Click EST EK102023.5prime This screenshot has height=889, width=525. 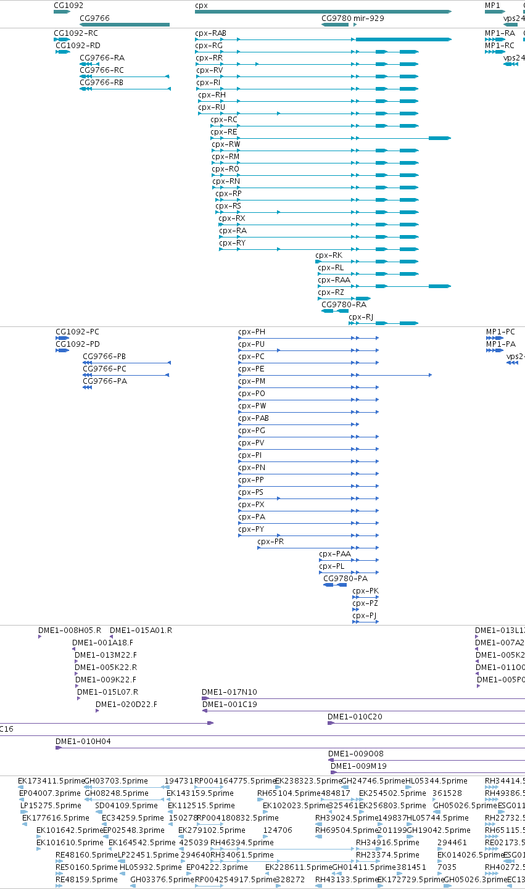(297, 806)
